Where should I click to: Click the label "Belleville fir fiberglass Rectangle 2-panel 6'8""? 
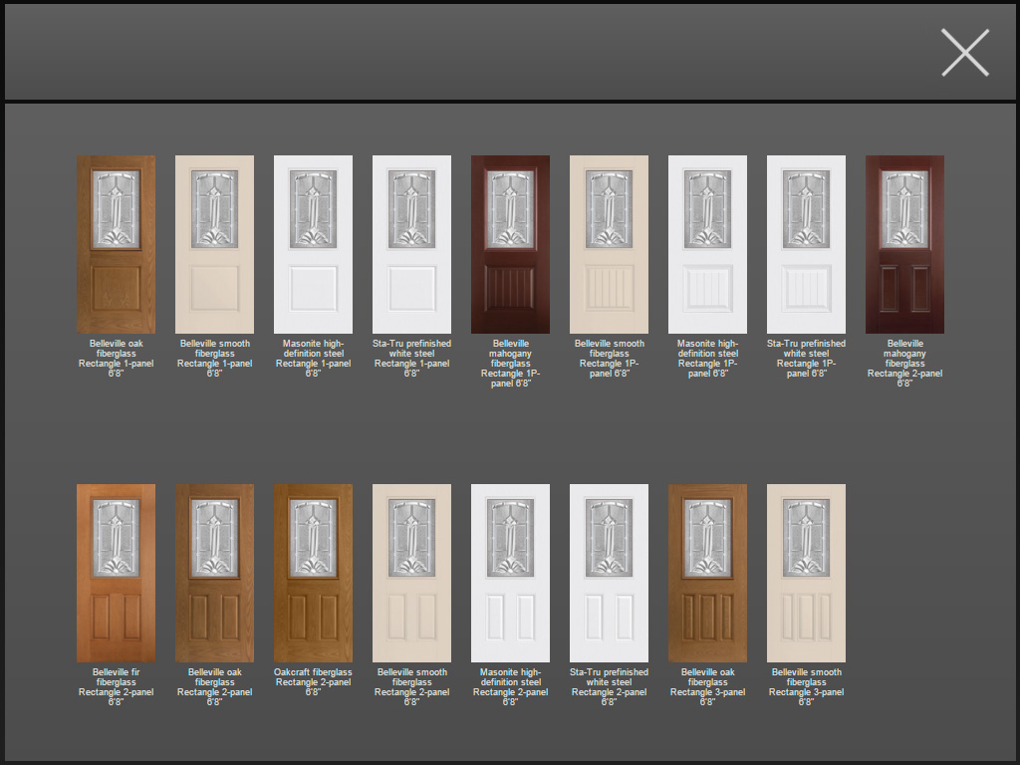click(116, 687)
